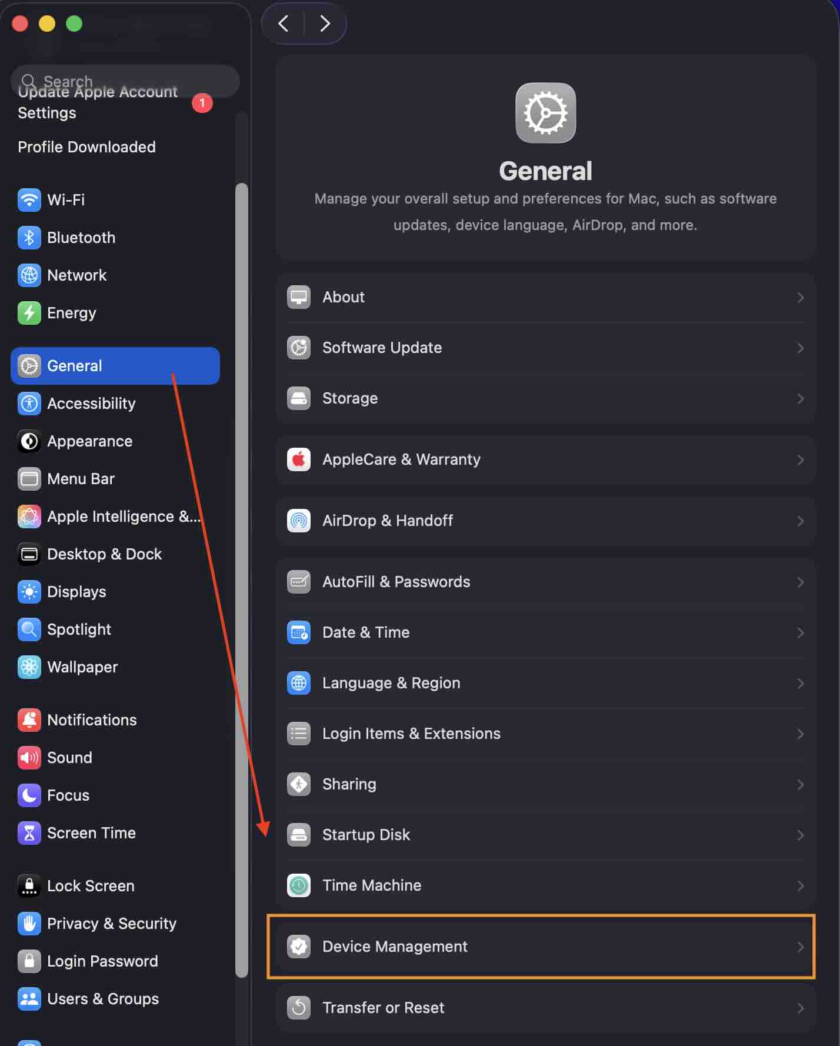840x1046 pixels.
Task: Click the Screen Time hourglass icon
Action: pyautogui.click(x=29, y=833)
